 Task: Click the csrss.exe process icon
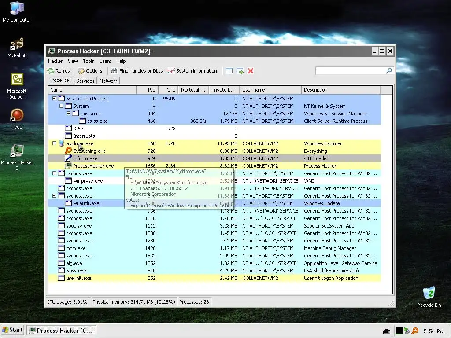point(82,121)
